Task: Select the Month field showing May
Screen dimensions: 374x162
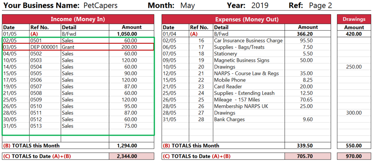Action: click(188, 6)
